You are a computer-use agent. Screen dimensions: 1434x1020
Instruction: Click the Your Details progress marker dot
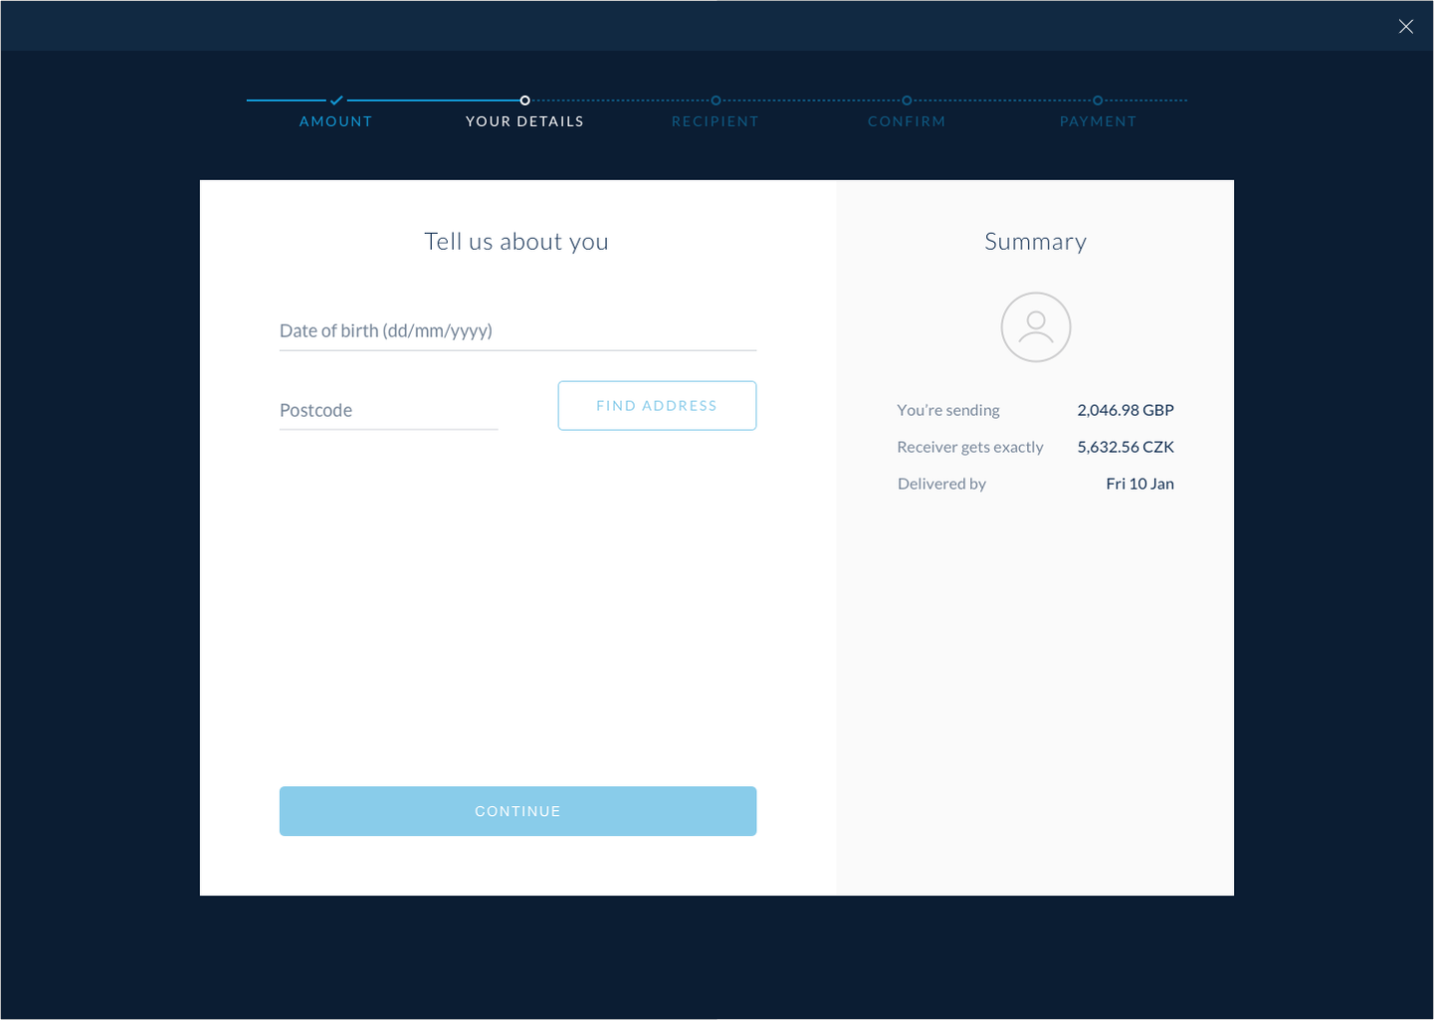click(x=525, y=101)
